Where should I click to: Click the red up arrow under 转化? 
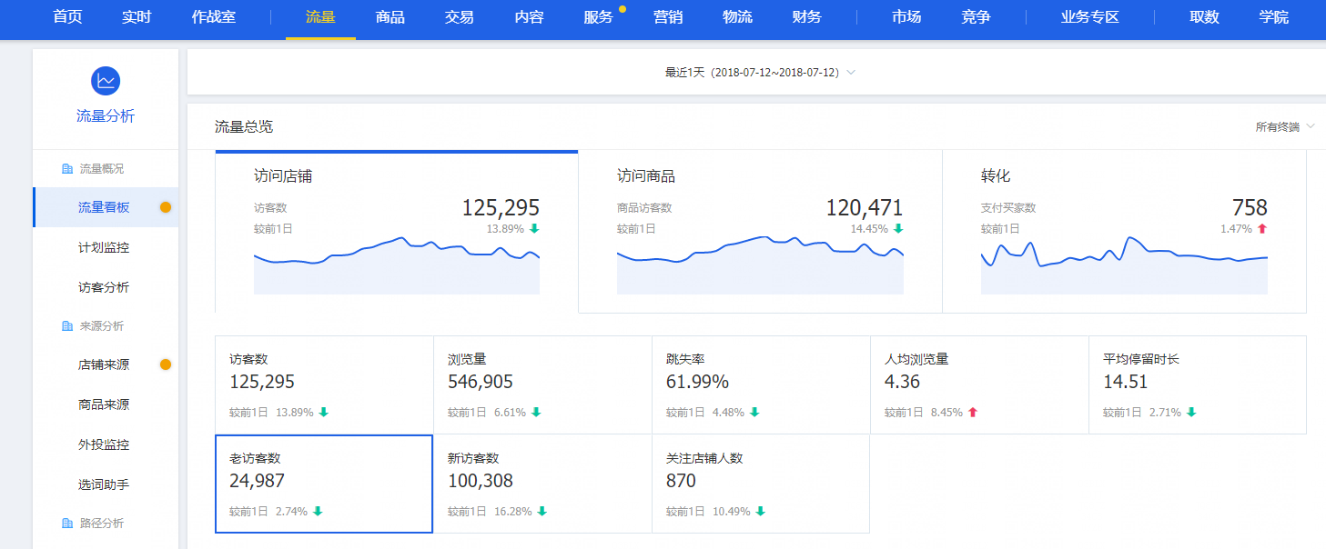[1261, 229]
